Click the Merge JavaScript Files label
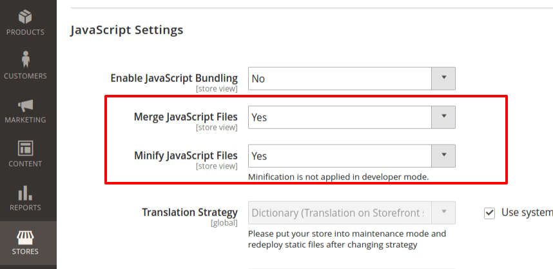 coord(186,117)
